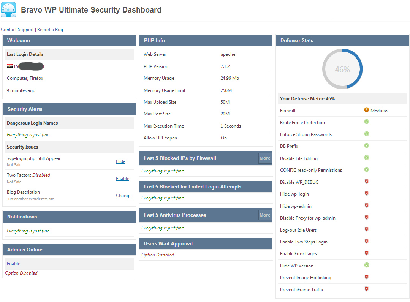This screenshot has width=410, height=302.
Task: Click the PHP Version value 7.1.2
Action: click(x=225, y=66)
